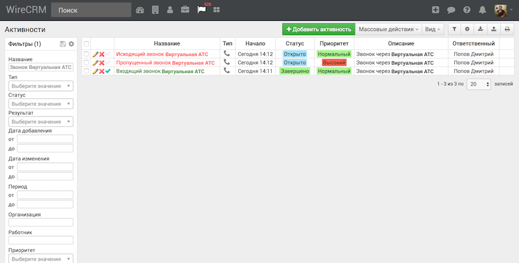Tick the select-all checkbox in table header

point(87,44)
